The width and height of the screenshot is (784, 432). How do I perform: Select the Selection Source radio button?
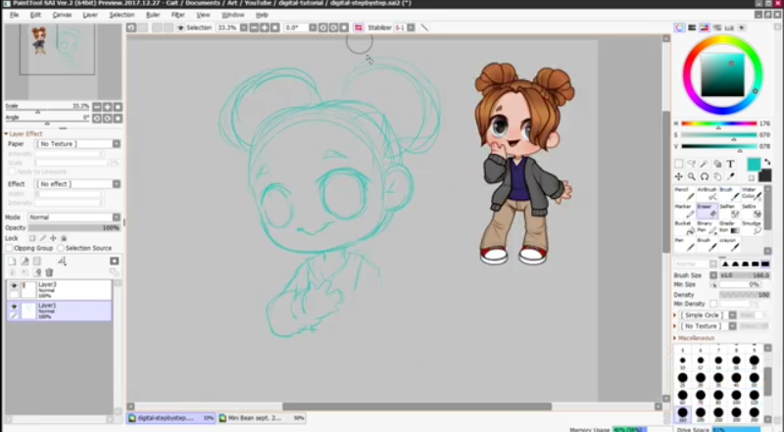[x=61, y=248]
